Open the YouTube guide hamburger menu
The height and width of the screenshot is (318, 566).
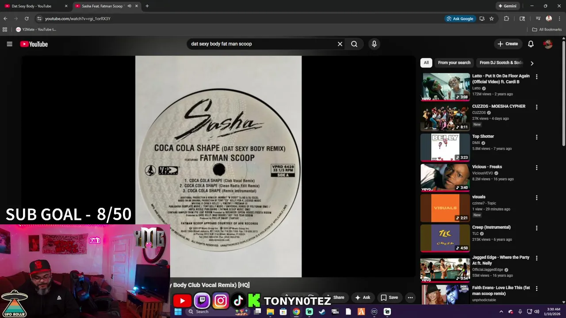point(9,44)
